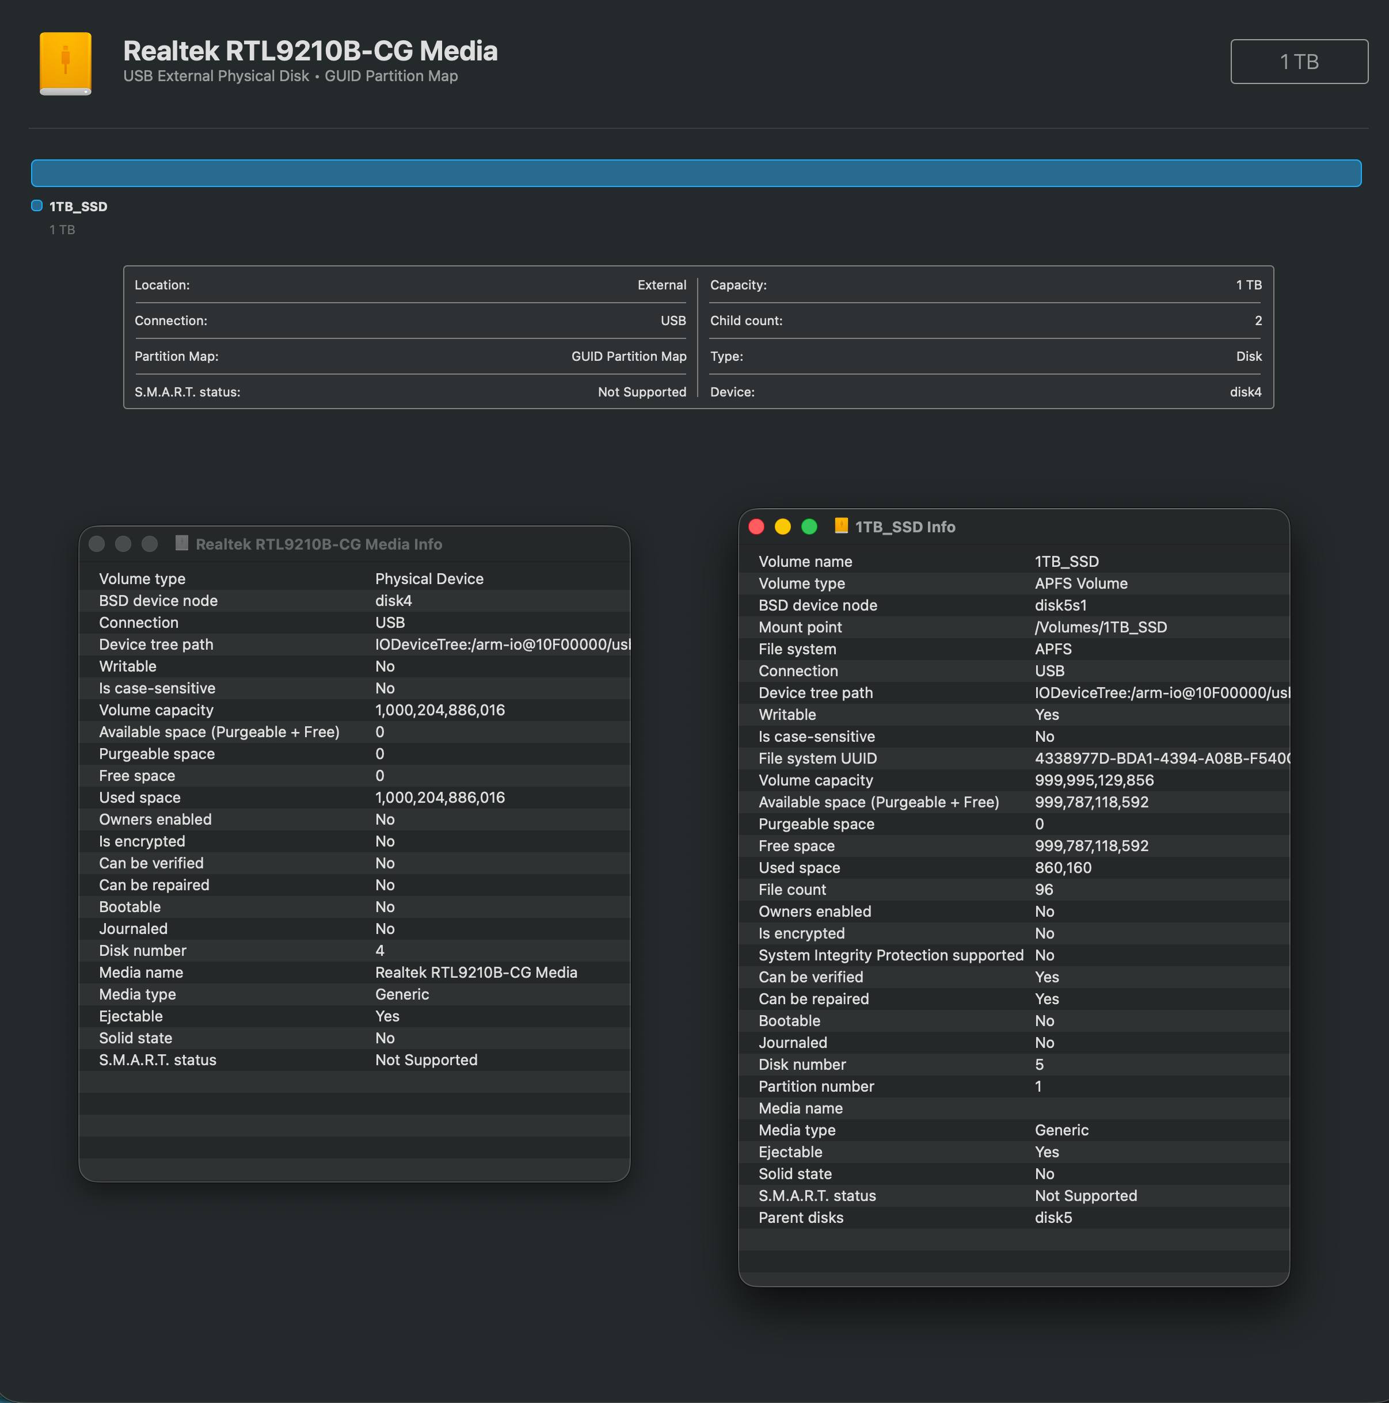
Task: Select "Volume name" row in 1TB_SSD Info
Action: tap(1014, 561)
